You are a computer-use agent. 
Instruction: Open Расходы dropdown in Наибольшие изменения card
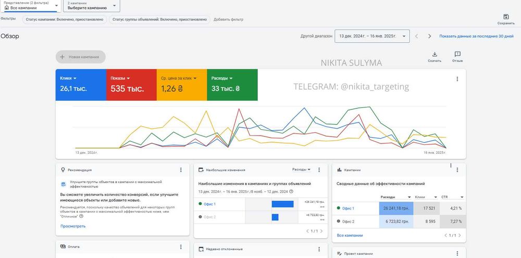tap(301, 169)
